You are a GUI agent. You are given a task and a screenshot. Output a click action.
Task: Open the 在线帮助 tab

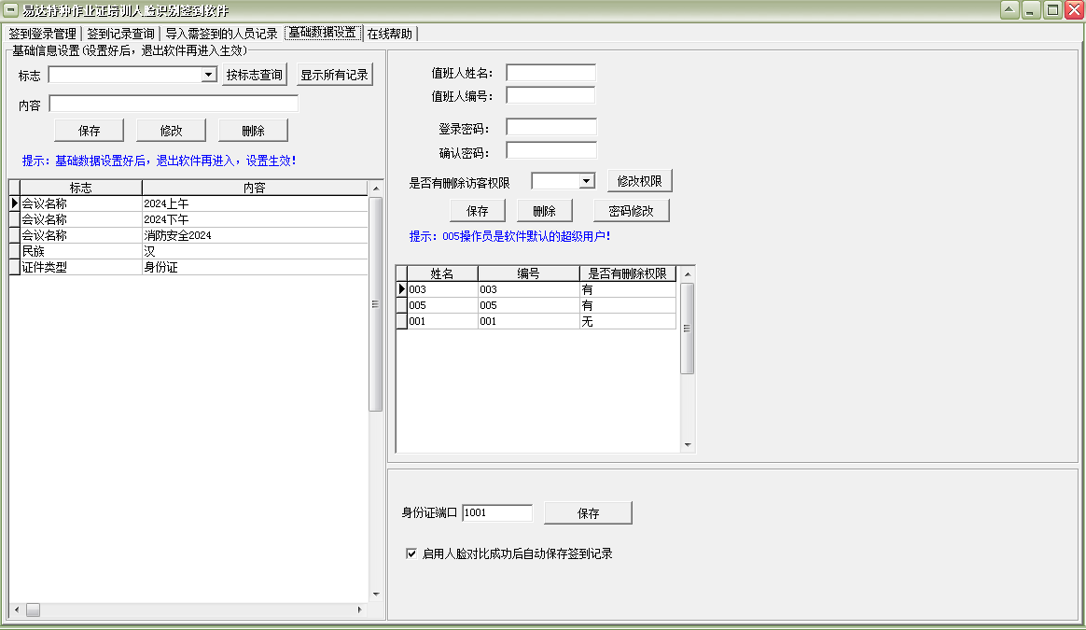pos(389,34)
